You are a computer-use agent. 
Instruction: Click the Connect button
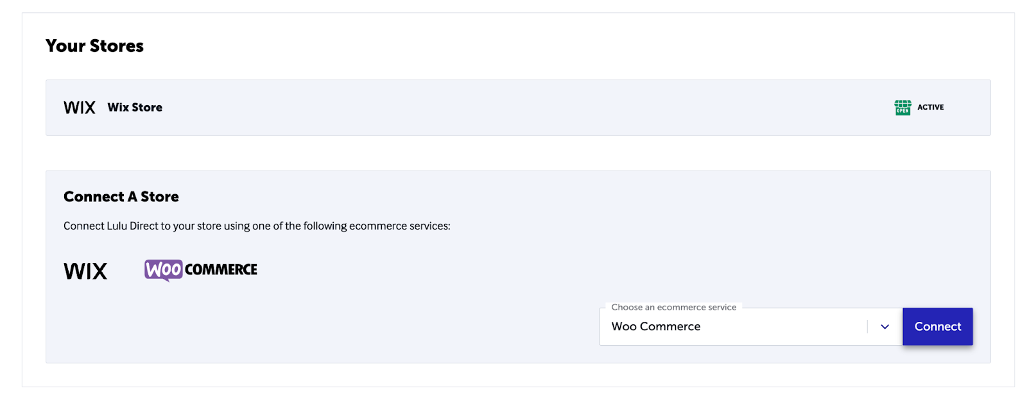(x=937, y=326)
